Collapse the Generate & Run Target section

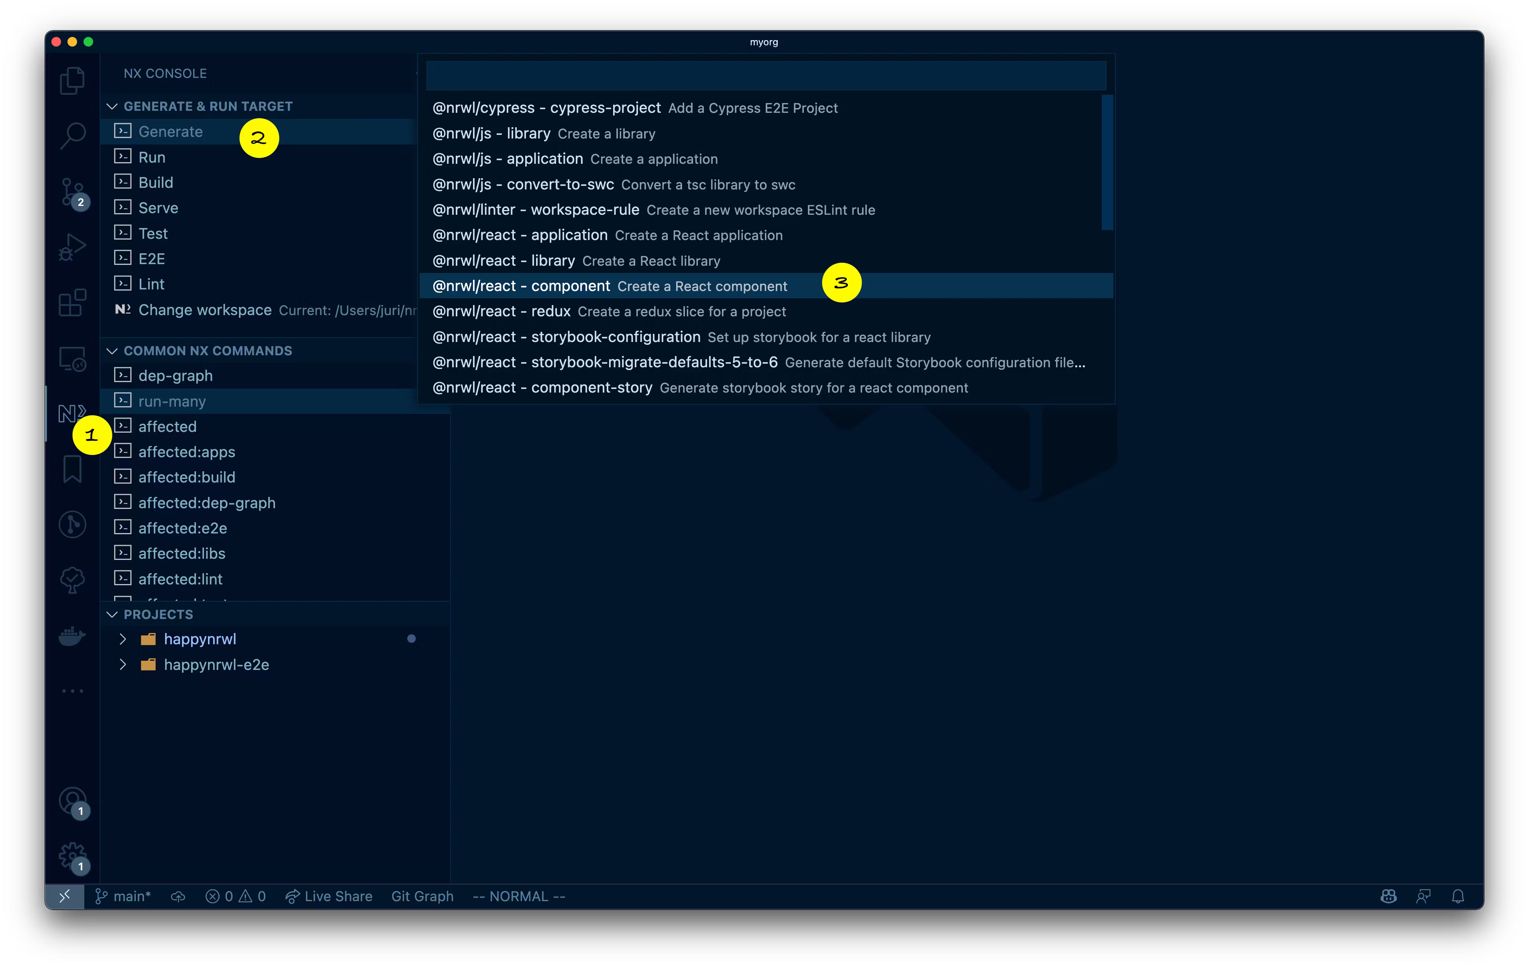tap(112, 106)
